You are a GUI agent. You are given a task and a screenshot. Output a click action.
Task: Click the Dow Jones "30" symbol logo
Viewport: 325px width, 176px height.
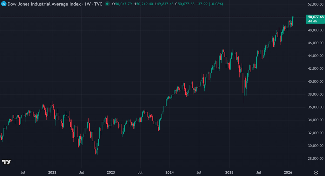tap(3, 4)
